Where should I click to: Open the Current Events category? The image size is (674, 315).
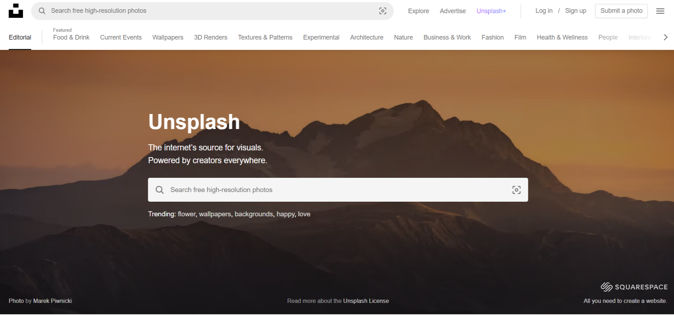coord(121,37)
